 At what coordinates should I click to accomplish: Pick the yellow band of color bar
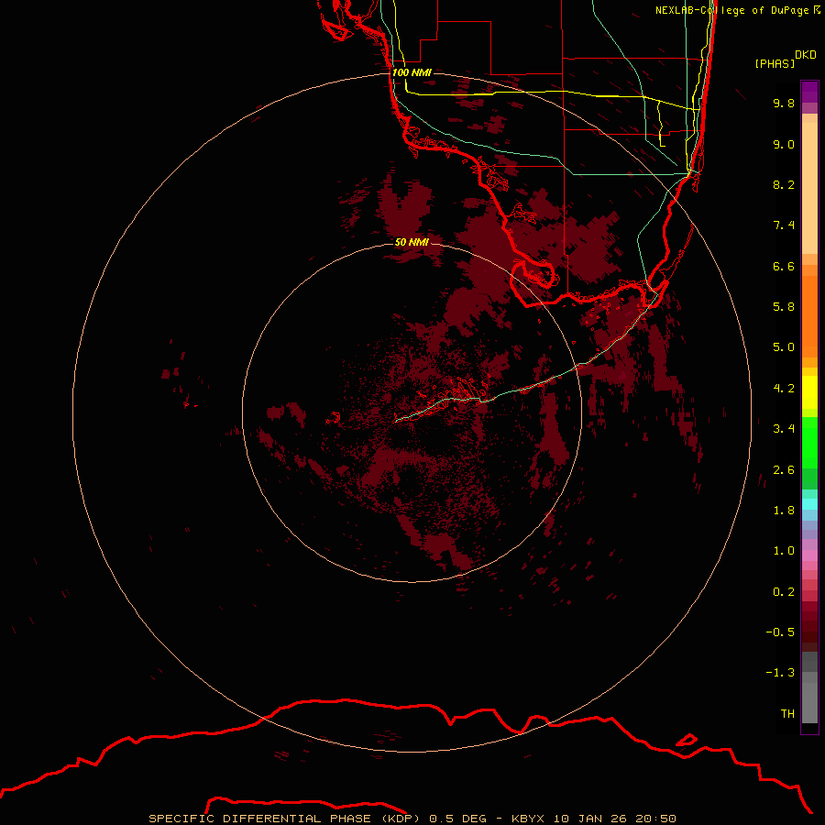tap(809, 391)
